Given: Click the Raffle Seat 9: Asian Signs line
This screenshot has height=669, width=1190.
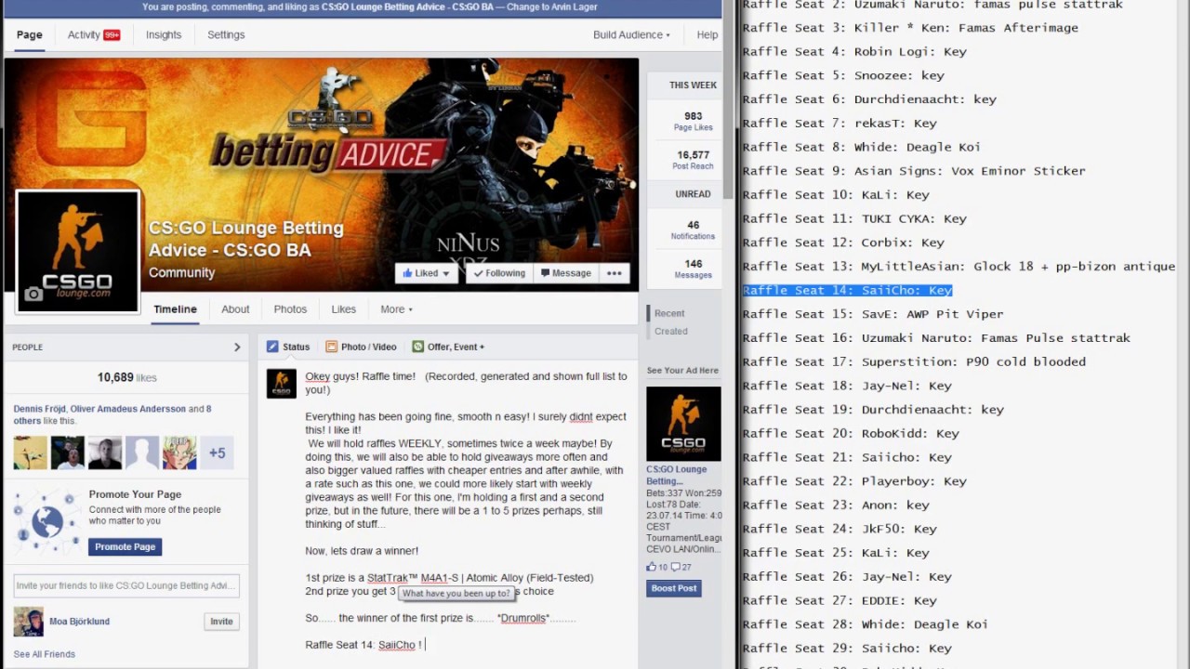Looking at the screenshot, I should (914, 171).
